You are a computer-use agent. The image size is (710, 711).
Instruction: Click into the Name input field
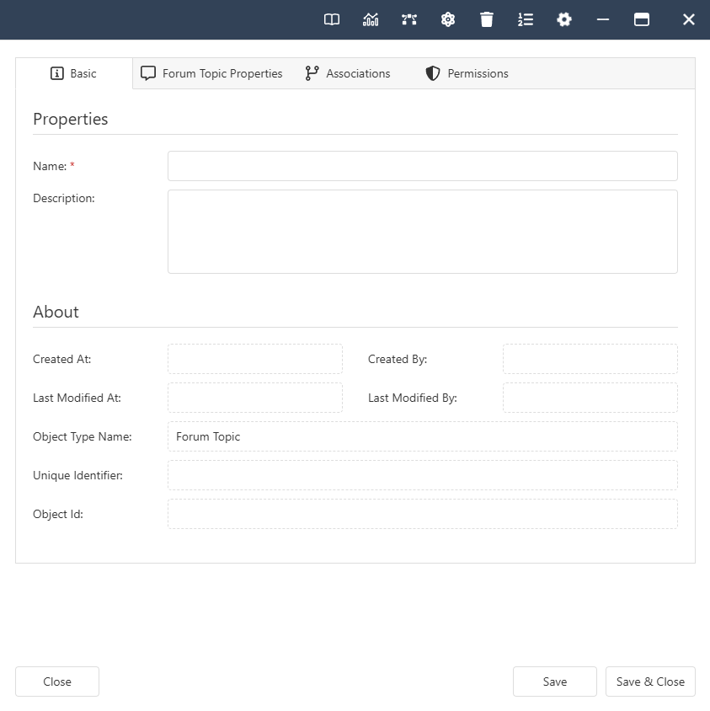pos(422,166)
